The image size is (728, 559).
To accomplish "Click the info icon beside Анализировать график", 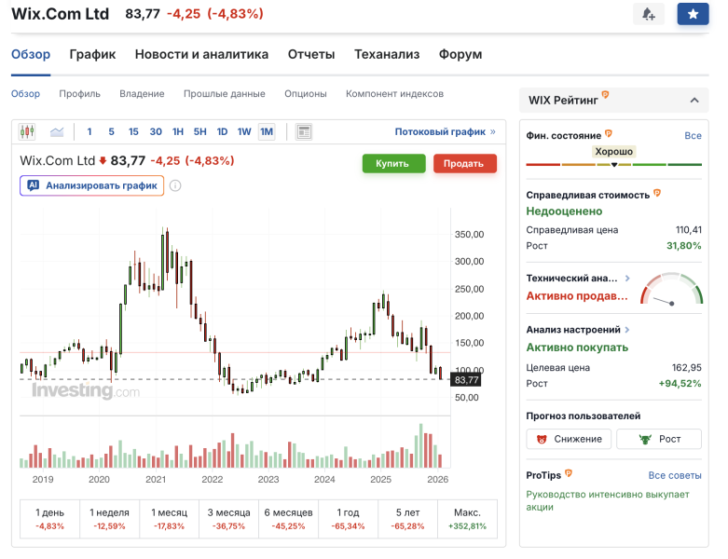I will pos(175,185).
